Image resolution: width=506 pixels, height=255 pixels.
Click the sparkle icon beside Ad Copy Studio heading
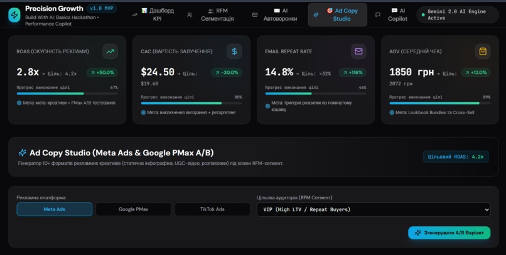(x=22, y=153)
